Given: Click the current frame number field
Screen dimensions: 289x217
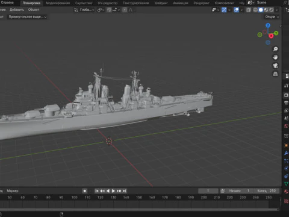Looking at the screenshot, I should 208,190.
